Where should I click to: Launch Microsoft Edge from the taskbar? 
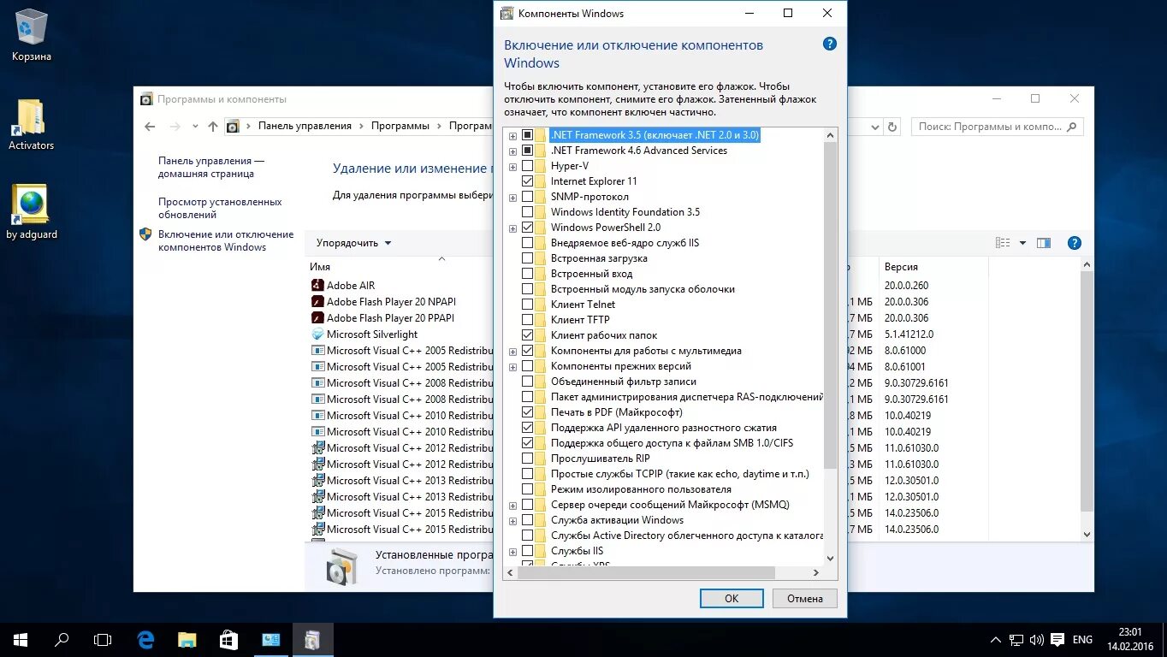[146, 639]
